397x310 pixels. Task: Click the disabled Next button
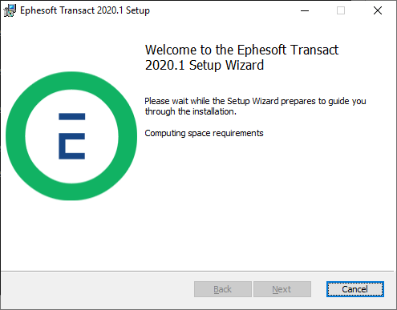[x=282, y=289]
